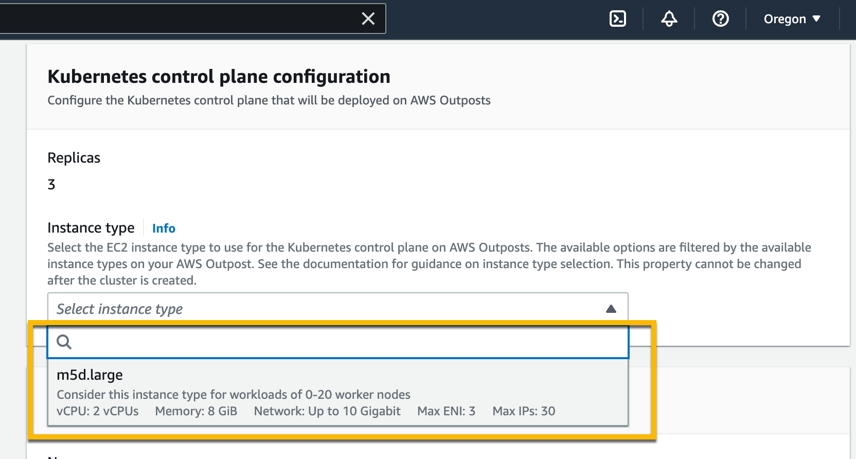Click the m5d.large worker nodes description

(233, 394)
